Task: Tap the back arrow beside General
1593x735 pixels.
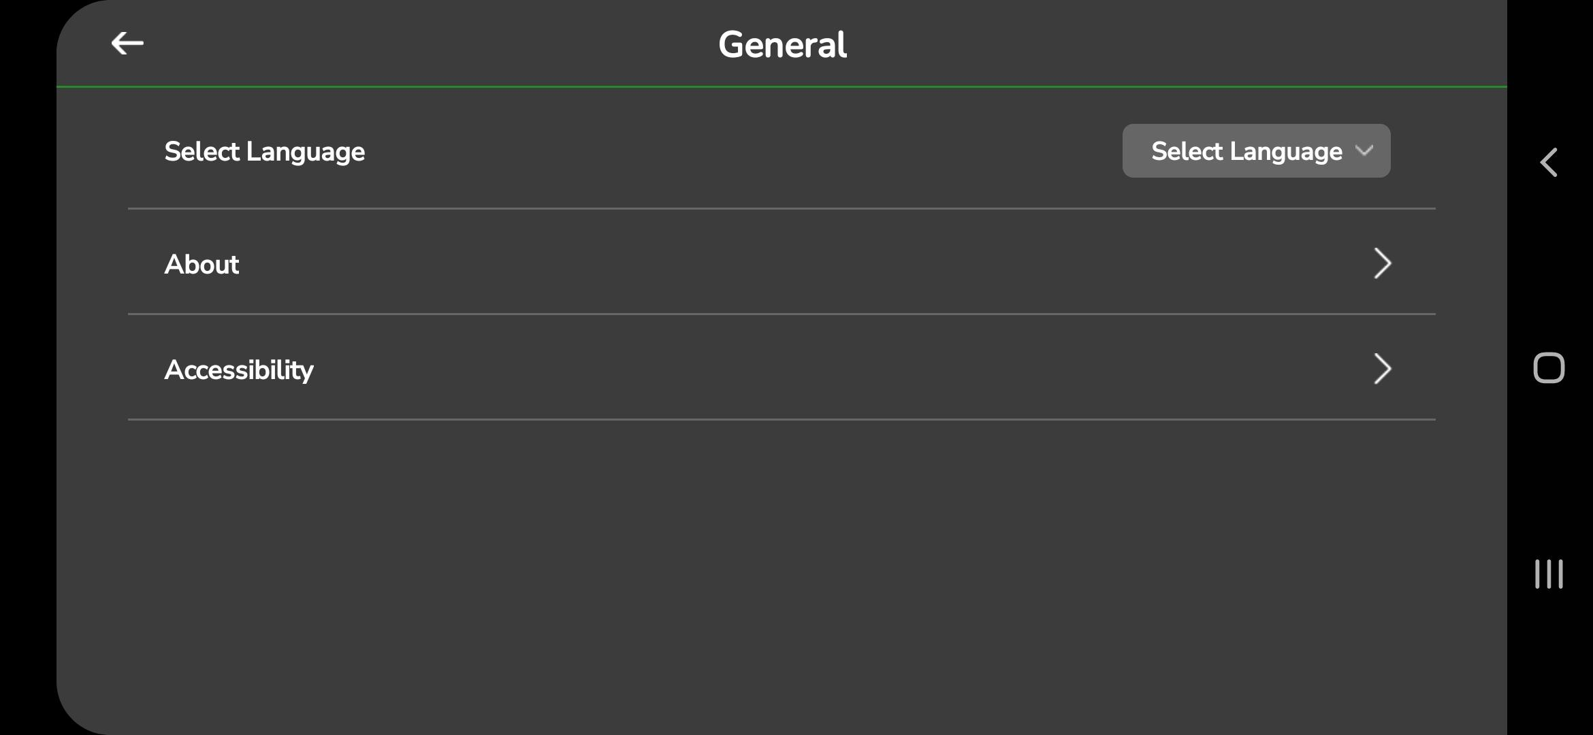Action: click(x=127, y=44)
